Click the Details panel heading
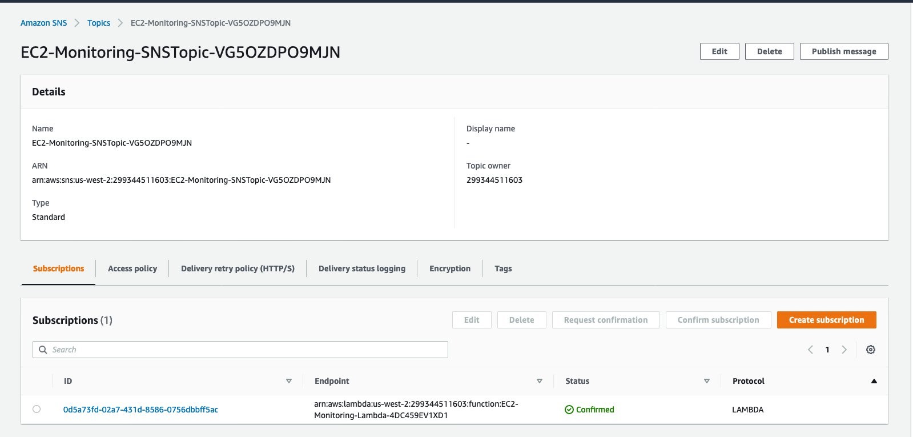The height and width of the screenshot is (437, 913). pos(49,92)
